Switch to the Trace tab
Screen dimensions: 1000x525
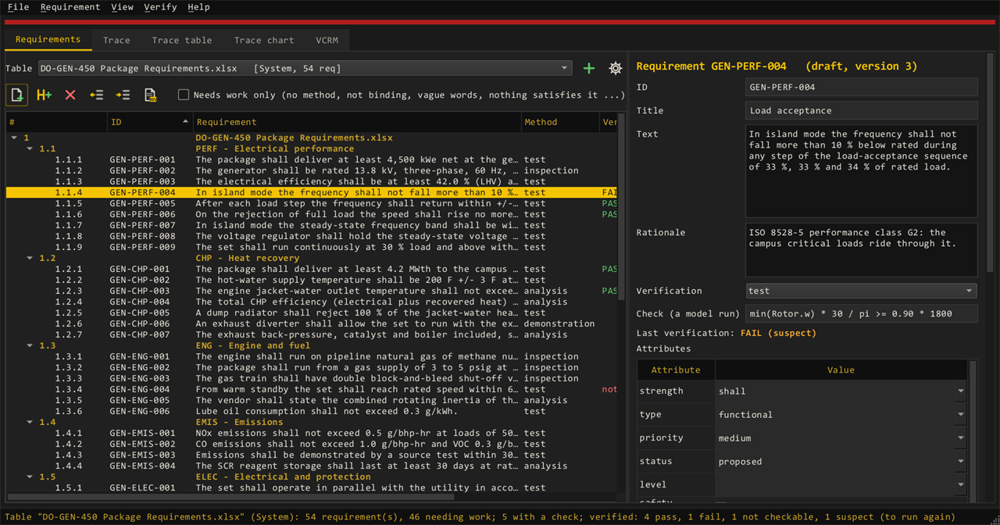[116, 40]
